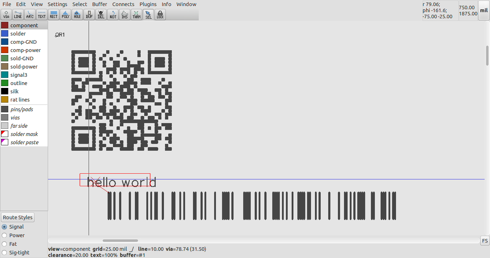The width and height of the screenshot is (490, 258).
Task: Select the DEL delete tool
Action: point(101,14)
